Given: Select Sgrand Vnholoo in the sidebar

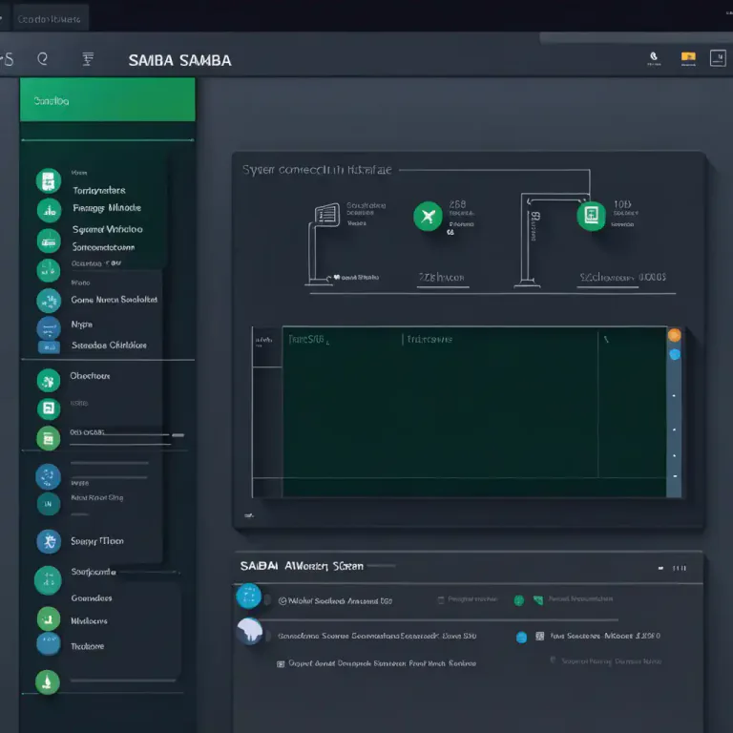Looking at the screenshot, I should point(108,229).
